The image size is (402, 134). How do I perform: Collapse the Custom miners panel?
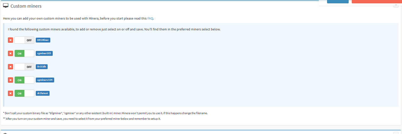click(x=396, y=6)
